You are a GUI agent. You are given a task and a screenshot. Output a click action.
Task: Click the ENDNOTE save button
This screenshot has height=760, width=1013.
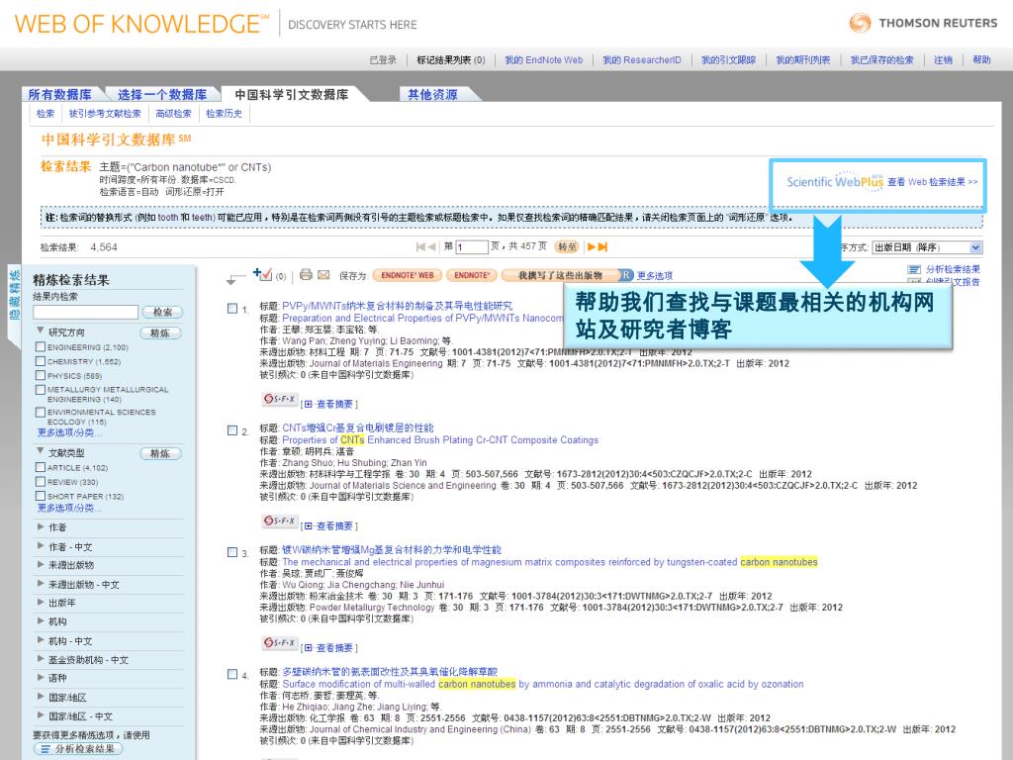click(x=472, y=275)
